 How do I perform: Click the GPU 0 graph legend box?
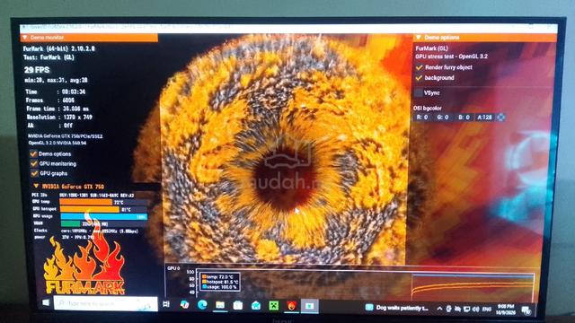(x=219, y=282)
